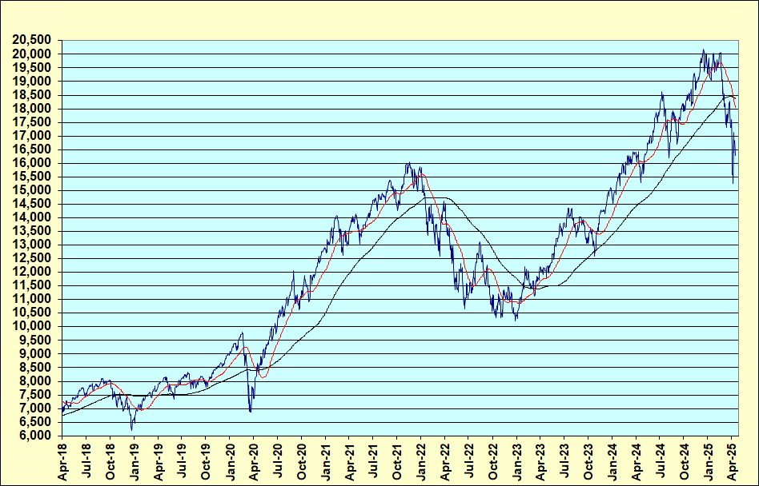
Task: Click the Apr-19 x-axis label
Action: click(159, 462)
